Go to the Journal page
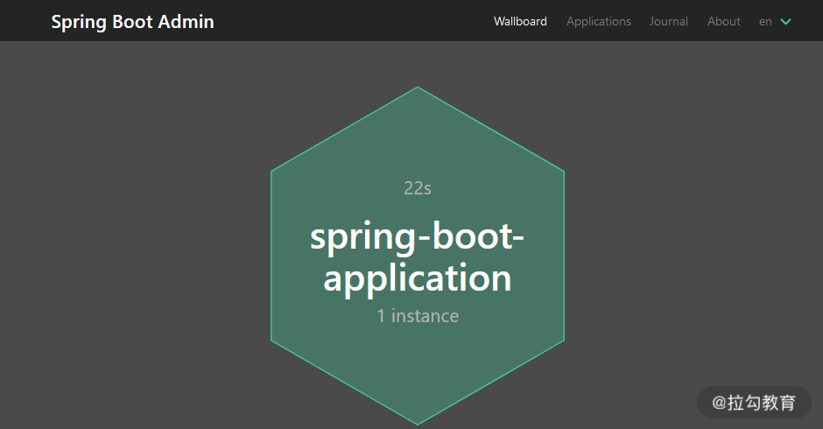The width and height of the screenshot is (823, 429). coord(668,22)
